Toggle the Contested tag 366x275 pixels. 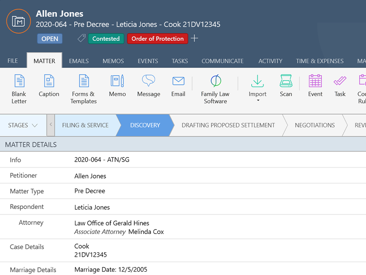click(106, 39)
